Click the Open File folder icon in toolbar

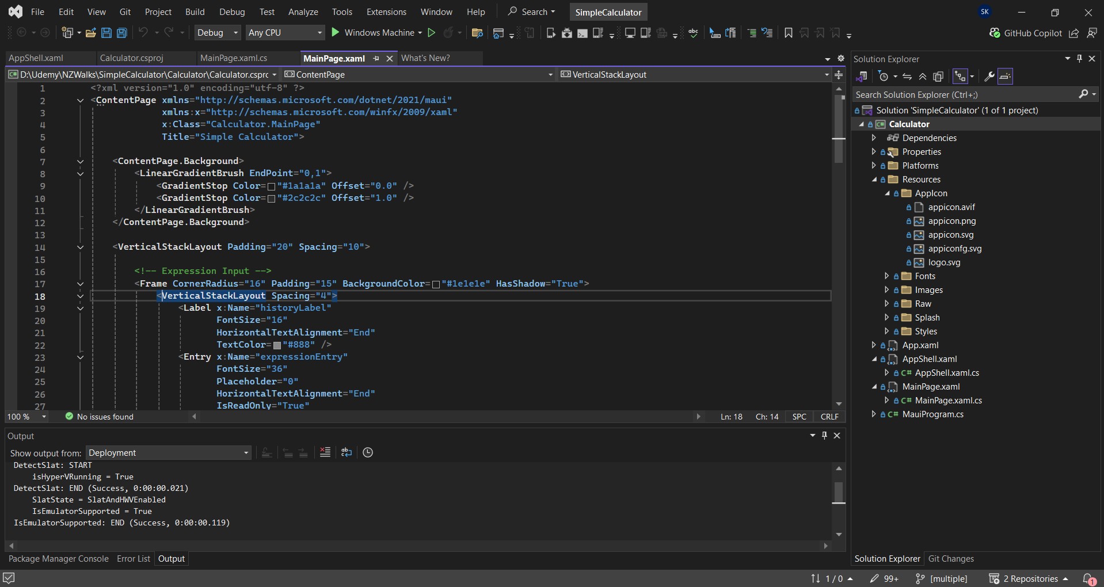(x=90, y=33)
